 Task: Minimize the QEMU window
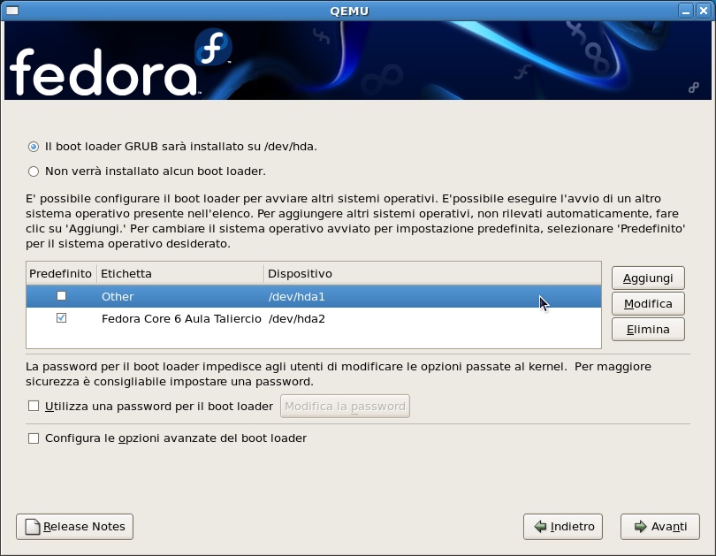pos(685,11)
